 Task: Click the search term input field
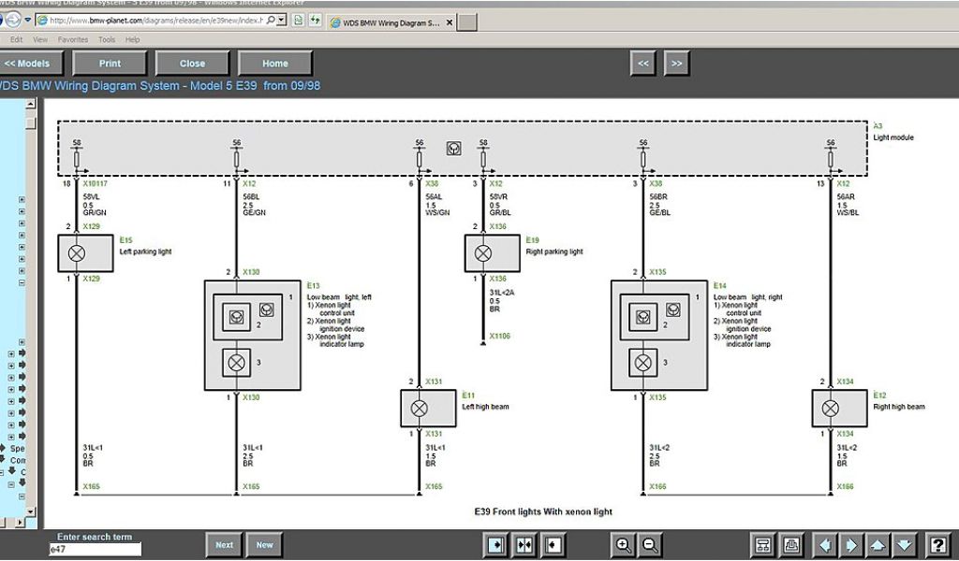coord(94,550)
